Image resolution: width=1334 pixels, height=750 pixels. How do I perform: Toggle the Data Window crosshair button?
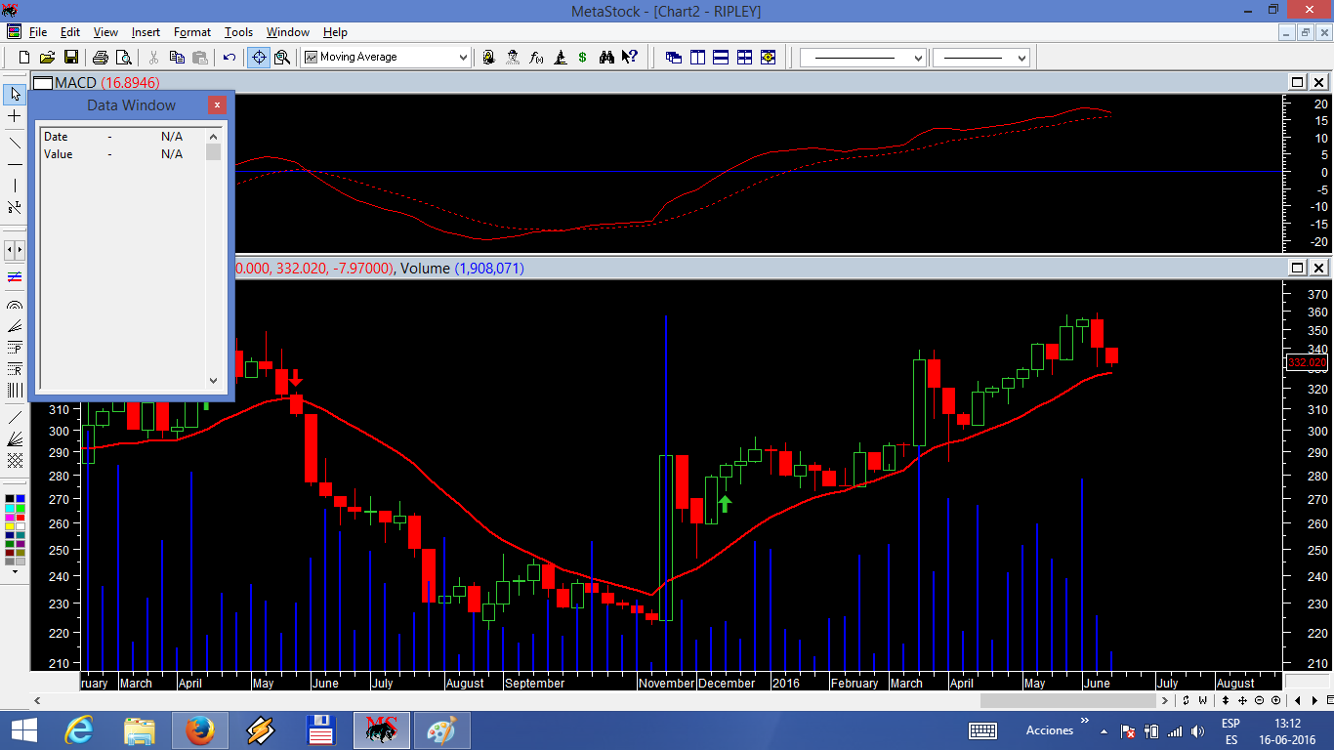pyautogui.click(x=258, y=57)
